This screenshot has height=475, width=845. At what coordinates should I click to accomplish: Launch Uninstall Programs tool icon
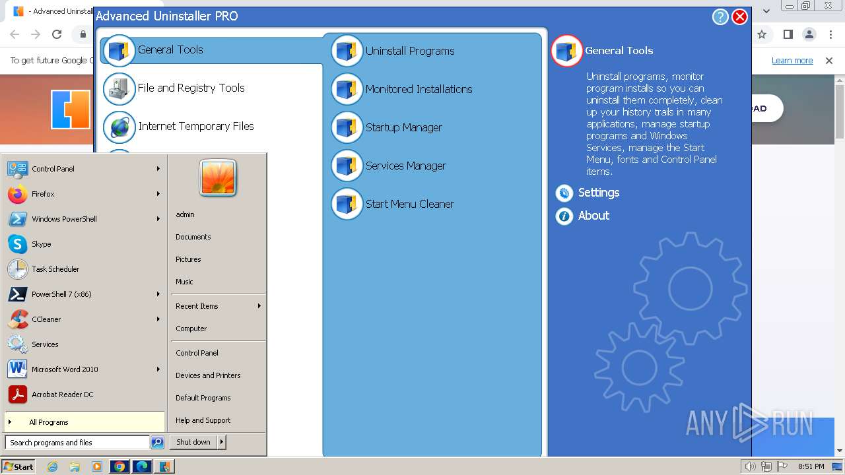click(x=347, y=51)
